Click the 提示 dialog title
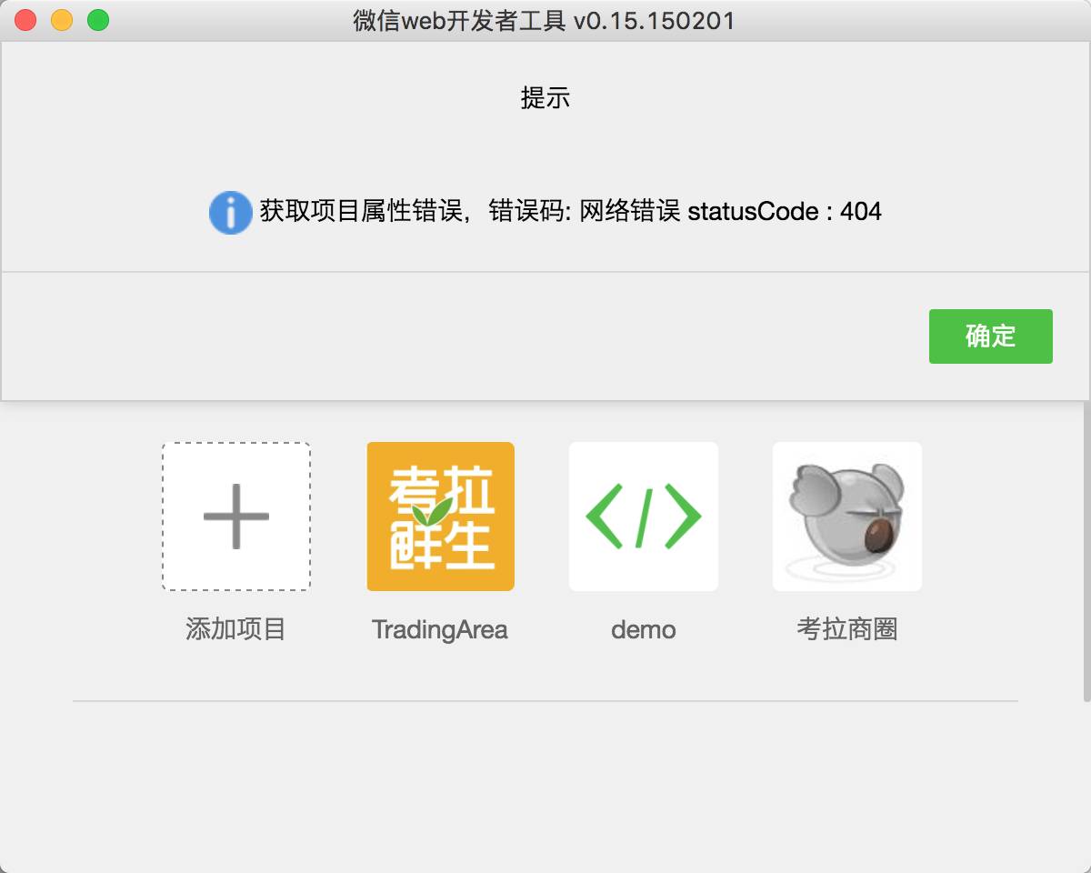This screenshot has width=1091, height=873. click(545, 98)
